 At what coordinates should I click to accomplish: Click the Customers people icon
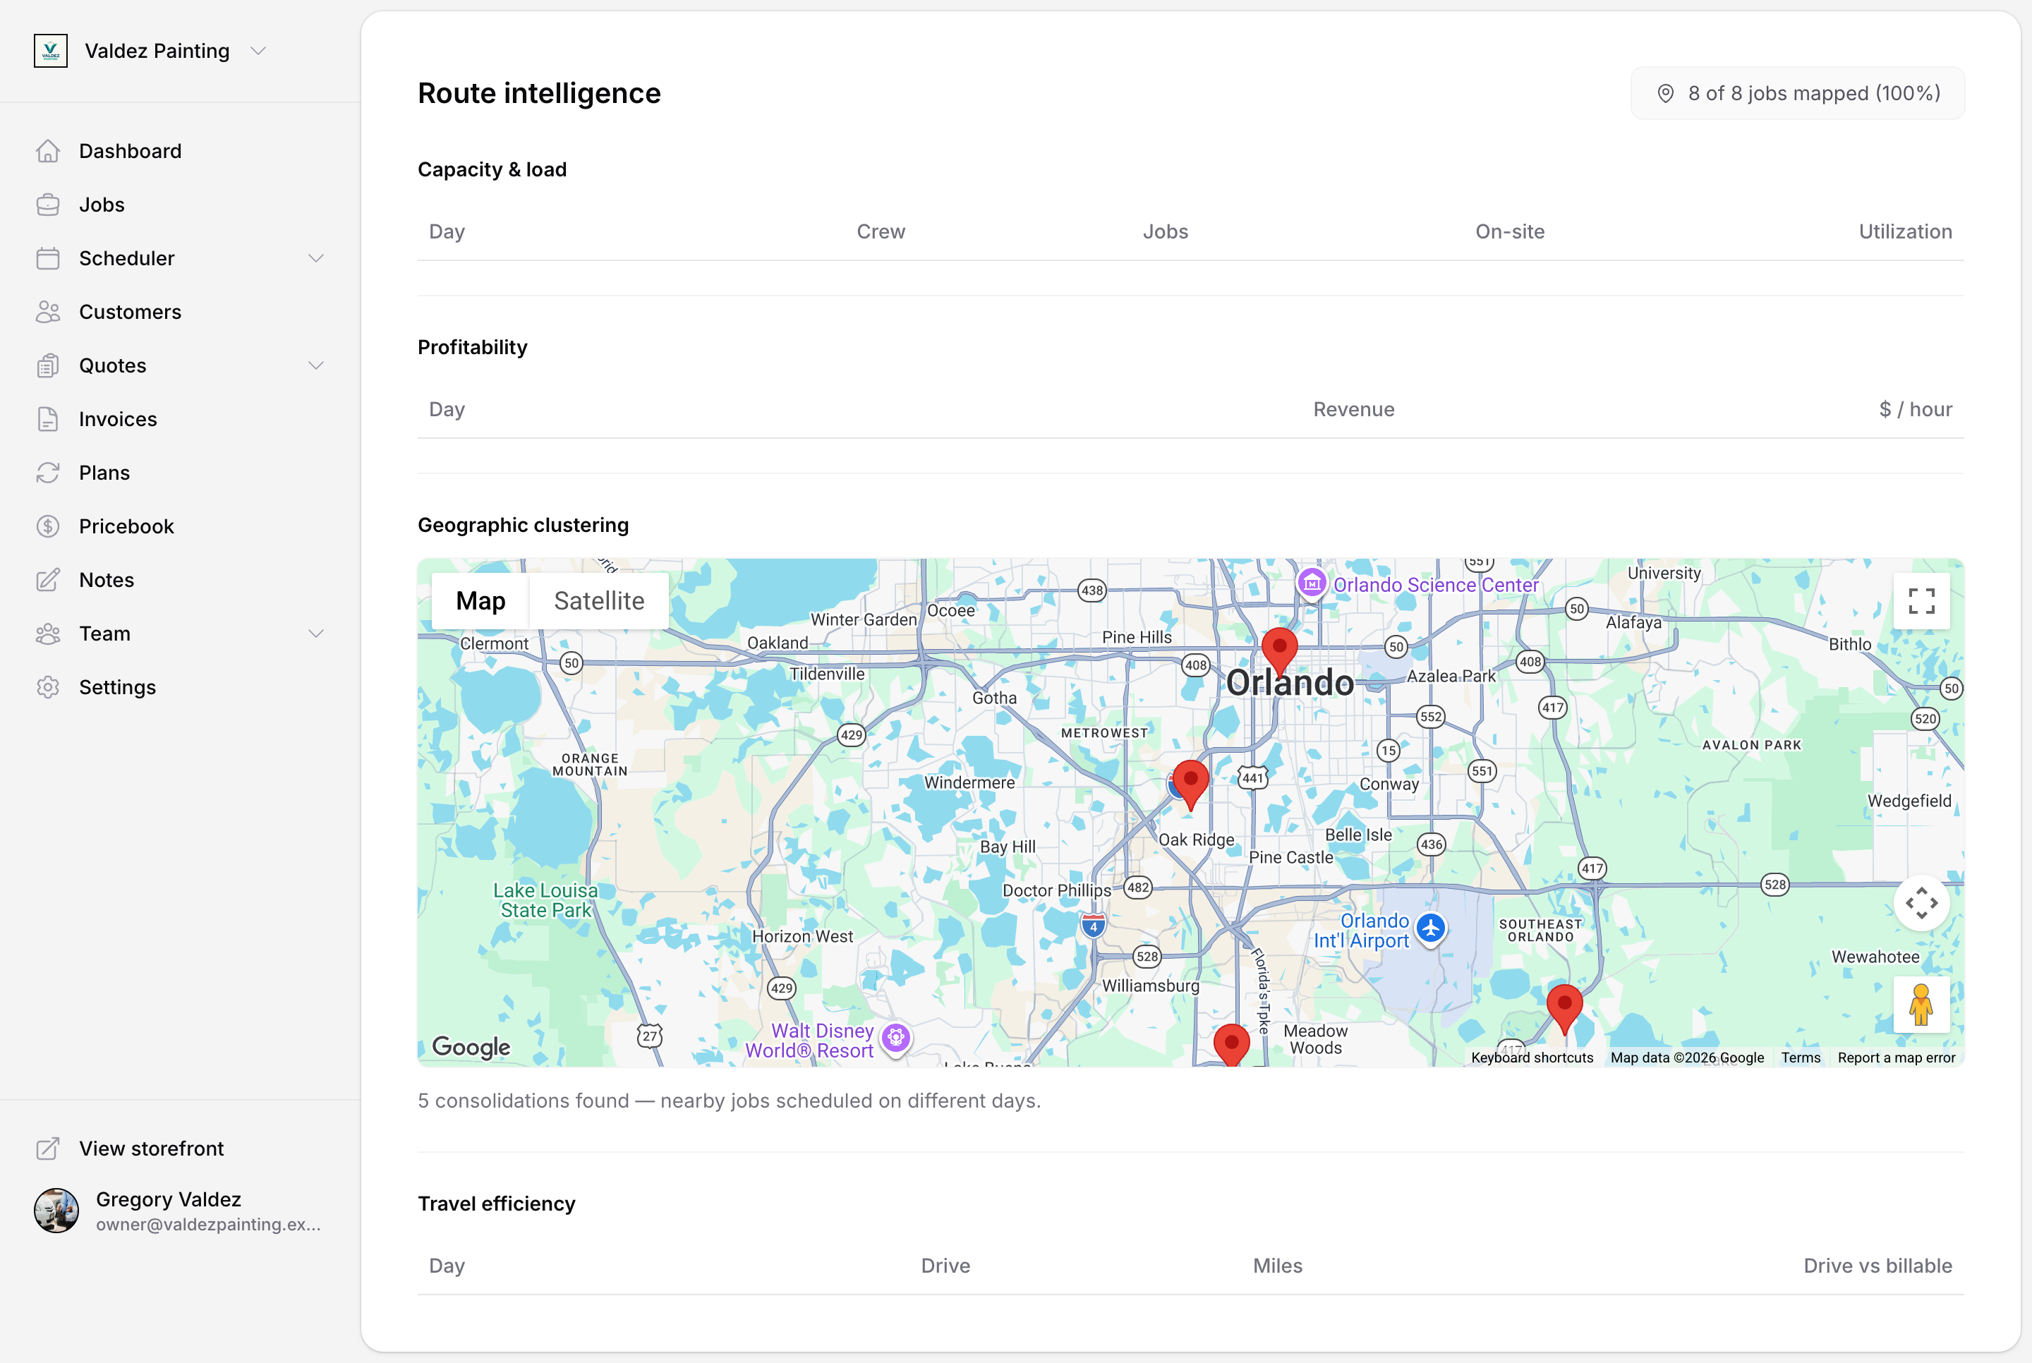(x=48, y=312)
